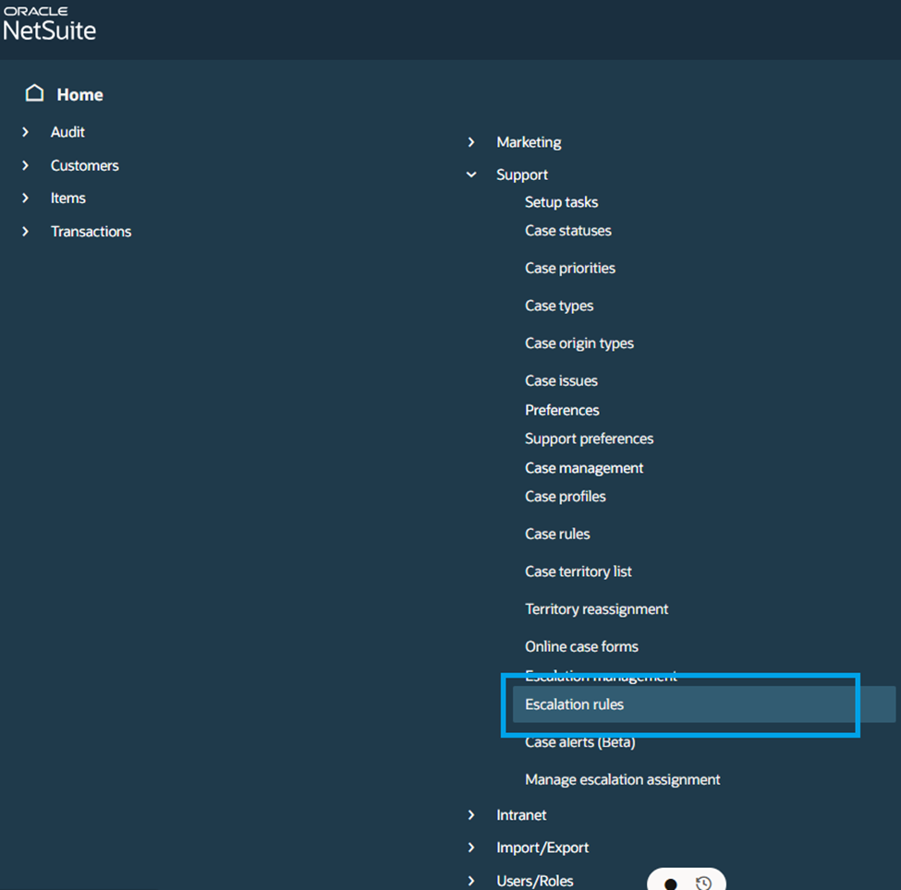
Task: Expand the Audit section chevron
Action: pyautogui.click(x=25, y=132)
